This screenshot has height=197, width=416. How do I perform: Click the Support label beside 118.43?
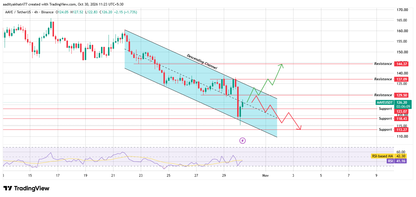386,119
